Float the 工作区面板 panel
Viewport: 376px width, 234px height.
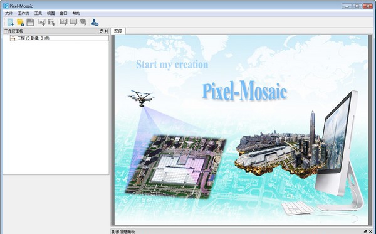(101, 31)
